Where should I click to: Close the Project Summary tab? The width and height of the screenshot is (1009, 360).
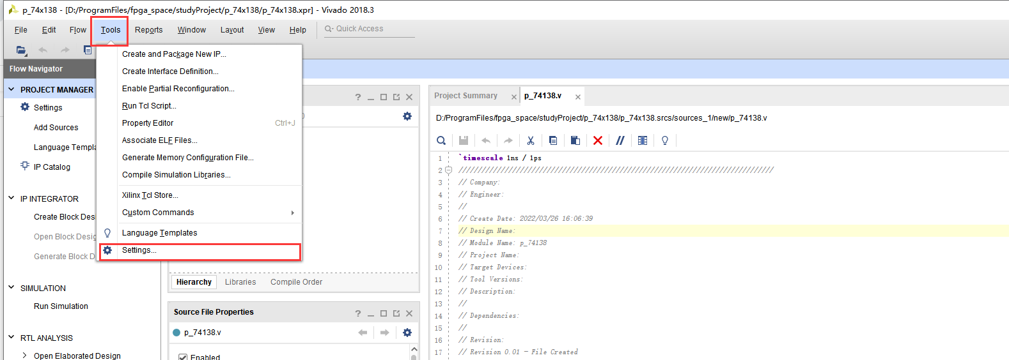[513, 97]
